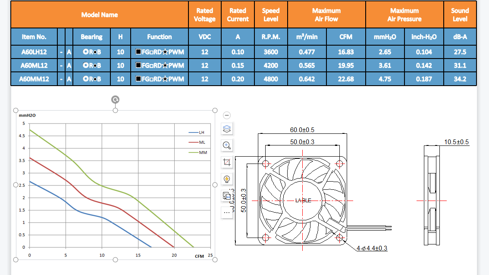Select the 4800 R.P.M. value cell
This screenshot has width=489, height=275.
[271, 79]
